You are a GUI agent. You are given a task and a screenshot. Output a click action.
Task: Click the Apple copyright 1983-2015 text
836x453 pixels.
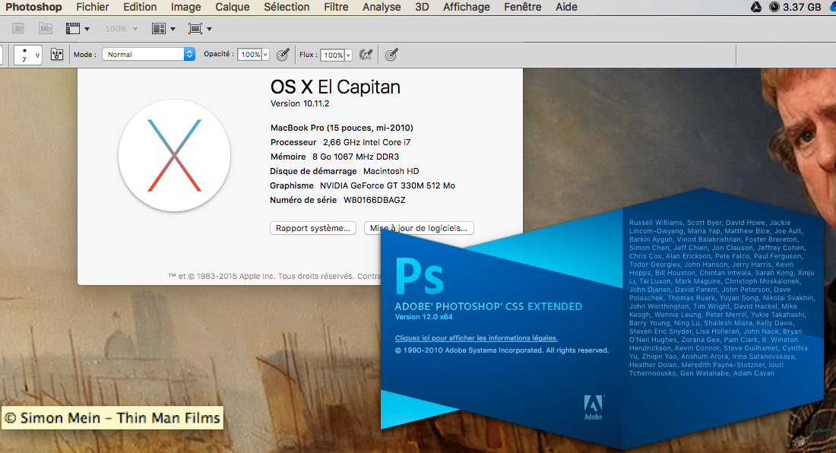click(x=274, y=276)
